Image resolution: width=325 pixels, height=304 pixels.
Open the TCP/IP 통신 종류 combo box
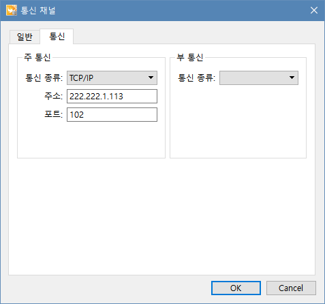(112, 78)
